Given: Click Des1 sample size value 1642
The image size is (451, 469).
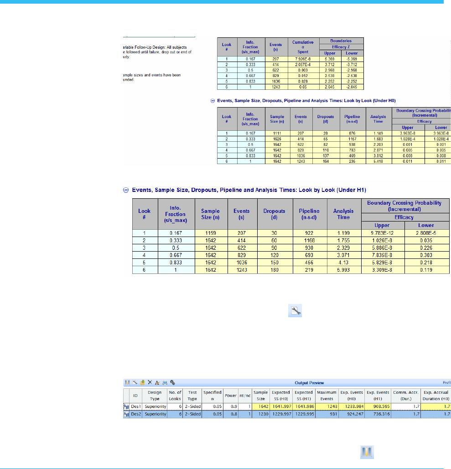Looking at the screenshot, I should click(x=261, y=407).
